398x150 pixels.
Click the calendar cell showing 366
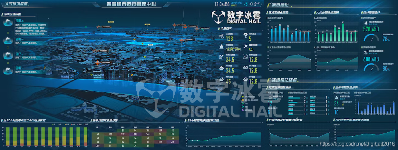click(x=98, y=146)
